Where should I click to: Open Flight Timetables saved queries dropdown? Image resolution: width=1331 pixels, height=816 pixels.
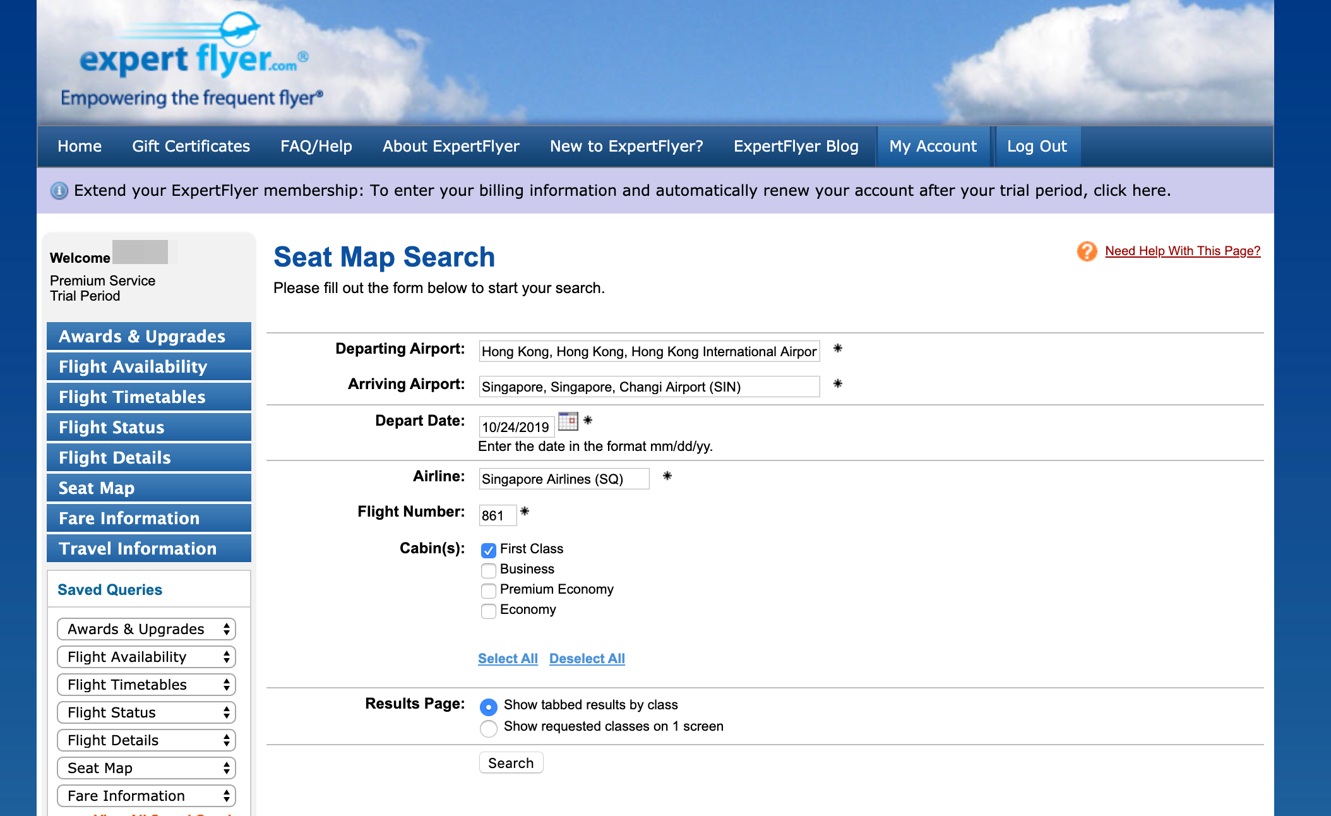coord(146,685)
